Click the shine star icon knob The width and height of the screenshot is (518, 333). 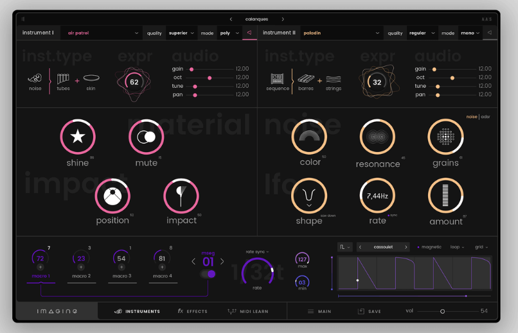pos(78,137)
